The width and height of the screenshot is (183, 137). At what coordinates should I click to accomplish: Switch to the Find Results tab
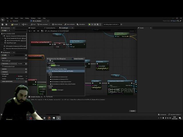pos(48,97)
